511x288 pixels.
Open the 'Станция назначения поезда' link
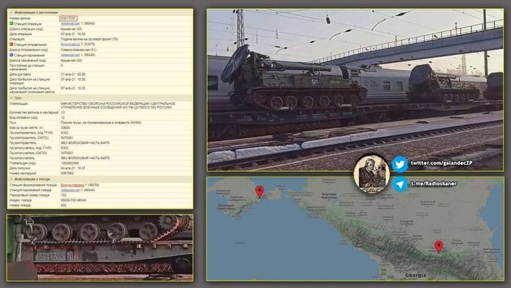[70, 190]
